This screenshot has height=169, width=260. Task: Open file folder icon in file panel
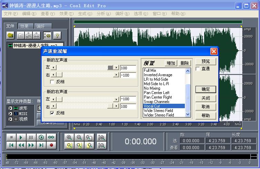pyautogui.click(x=10, y=35)
